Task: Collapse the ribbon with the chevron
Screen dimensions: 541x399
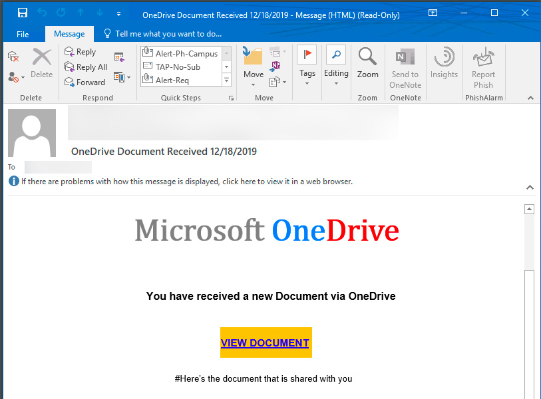Action: tap(530, 97)
